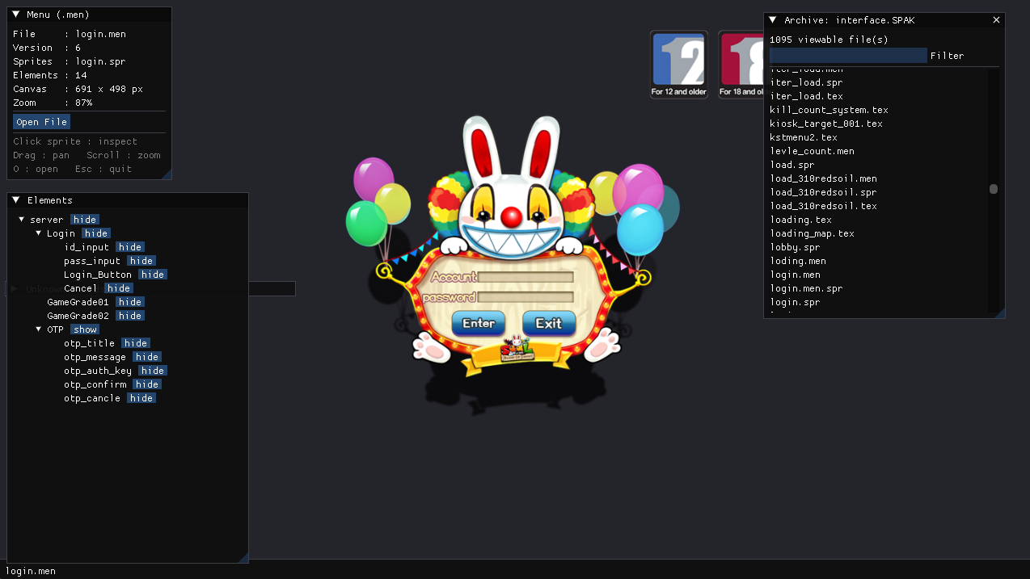Collapse the Login tree node
The width and height of the screenshot is (1030, 579).
[39, 233]
